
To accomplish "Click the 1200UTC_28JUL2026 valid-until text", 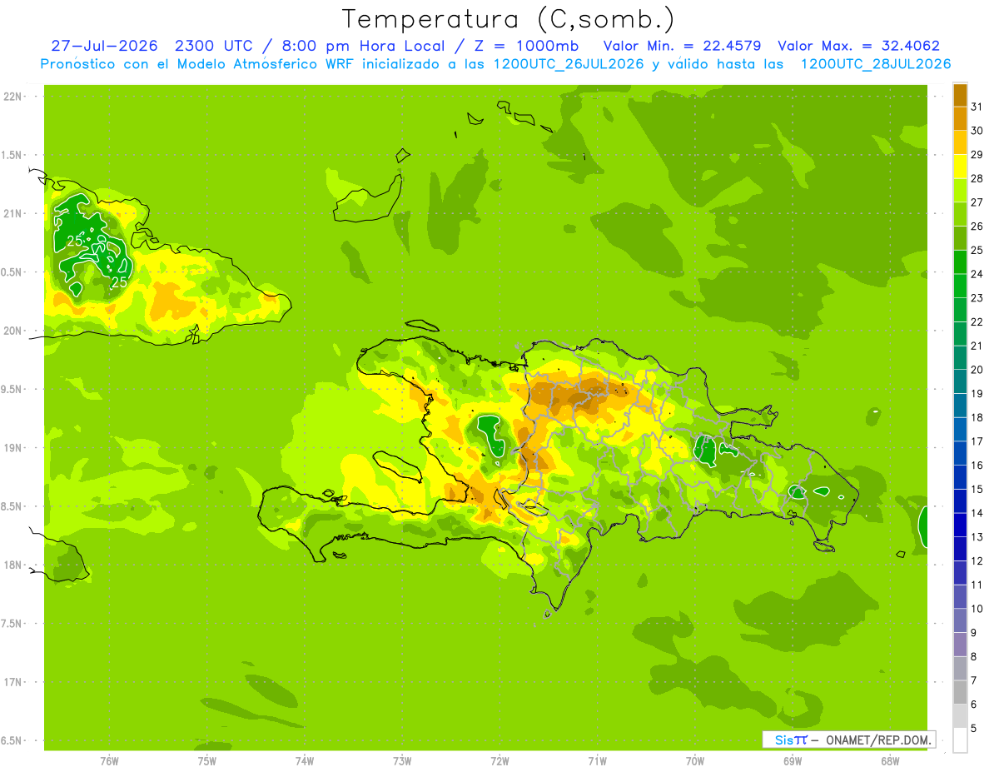I will 876,64.
